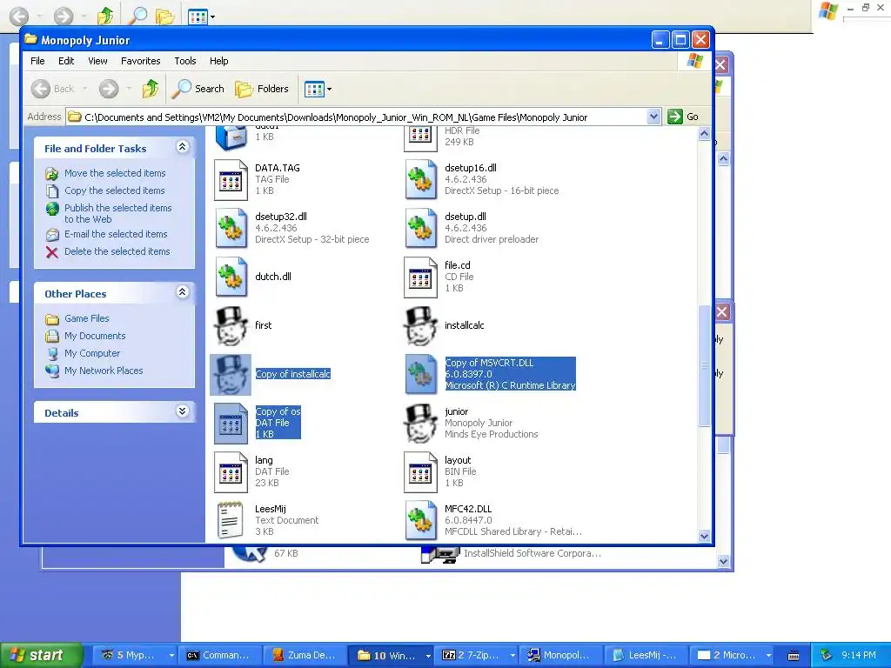Select the 'Copy of os' DAT file icon

(x=231, y=424)
